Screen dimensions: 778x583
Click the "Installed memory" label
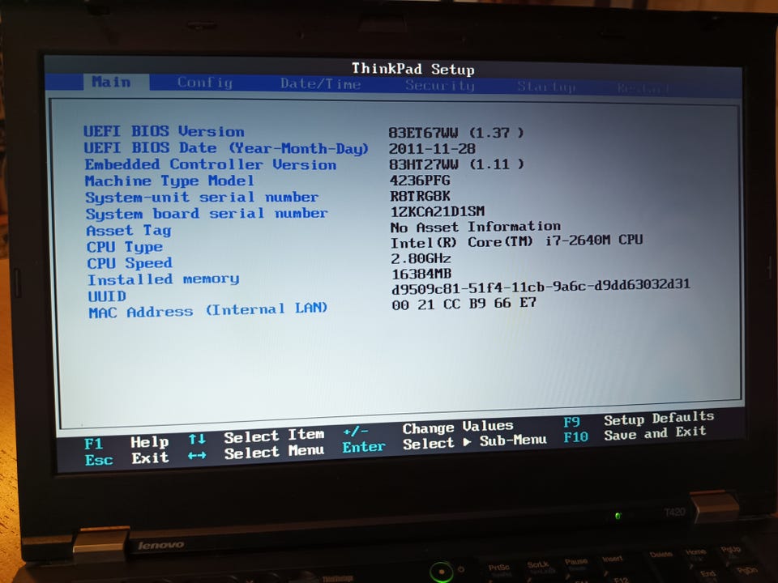click(x=163, y=279)
